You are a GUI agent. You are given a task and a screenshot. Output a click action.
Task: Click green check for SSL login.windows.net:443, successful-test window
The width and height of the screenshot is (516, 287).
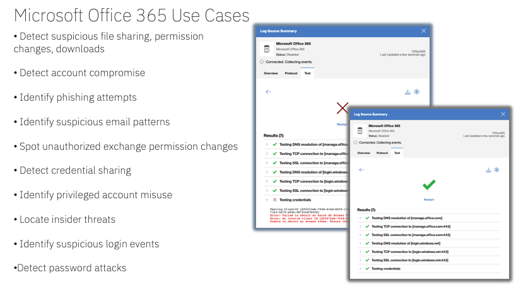click(x=367, y=260)
